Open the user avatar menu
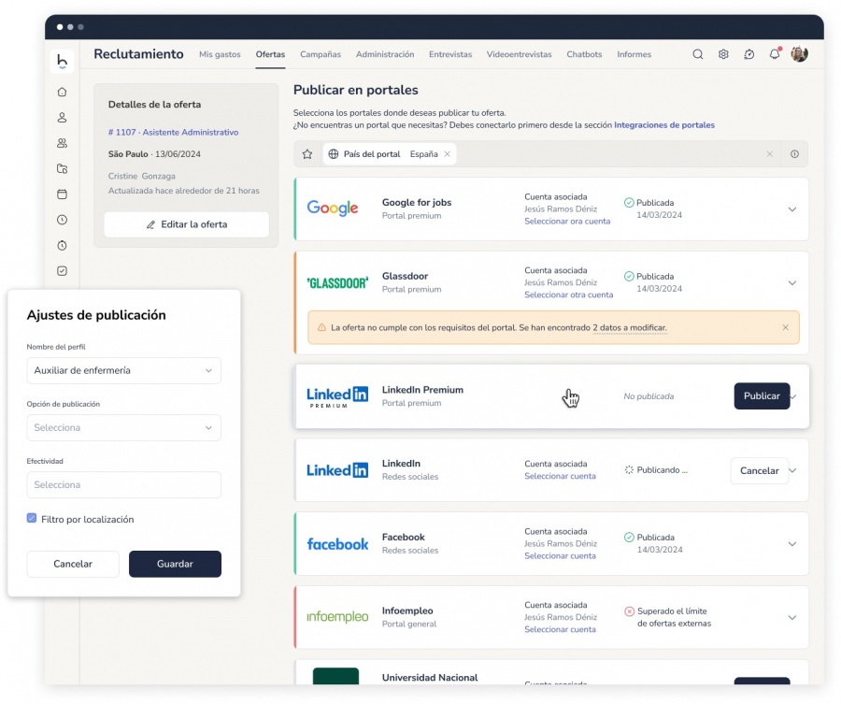 coord(799,54)
